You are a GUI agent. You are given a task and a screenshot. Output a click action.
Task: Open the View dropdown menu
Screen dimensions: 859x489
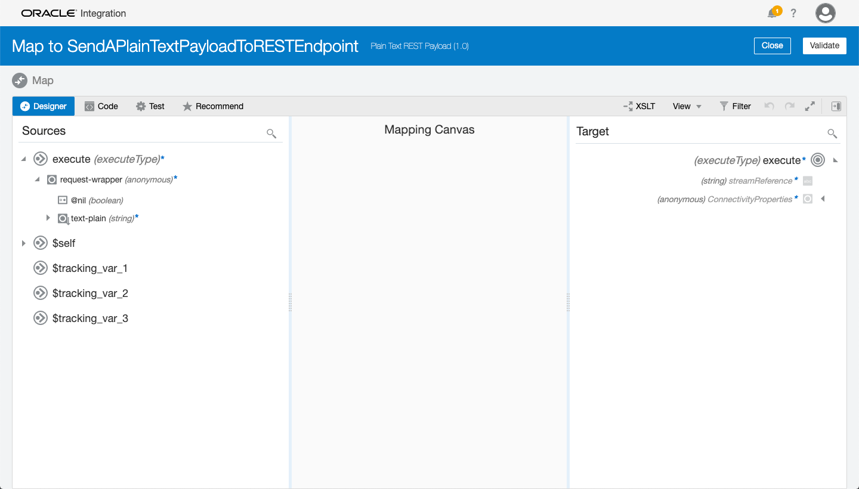coord(687,106)
